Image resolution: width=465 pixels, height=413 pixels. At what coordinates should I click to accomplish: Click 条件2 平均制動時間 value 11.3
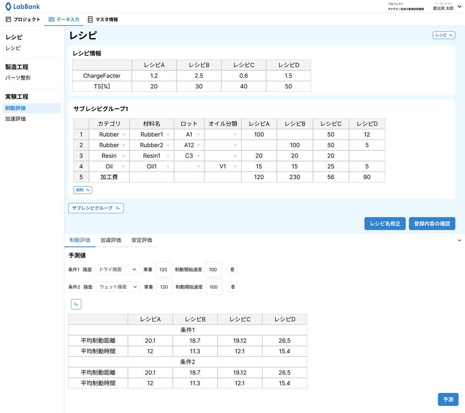coord(195,383)
